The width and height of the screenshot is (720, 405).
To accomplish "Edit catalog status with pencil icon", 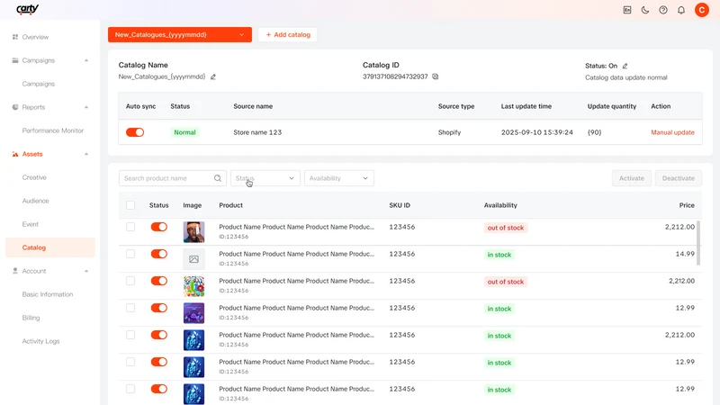I will (625, 66).
